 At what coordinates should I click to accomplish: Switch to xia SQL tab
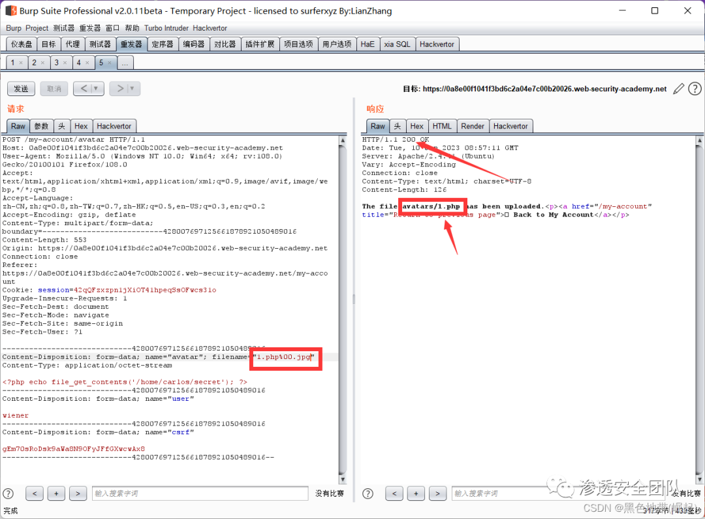(x=397, y=44)
